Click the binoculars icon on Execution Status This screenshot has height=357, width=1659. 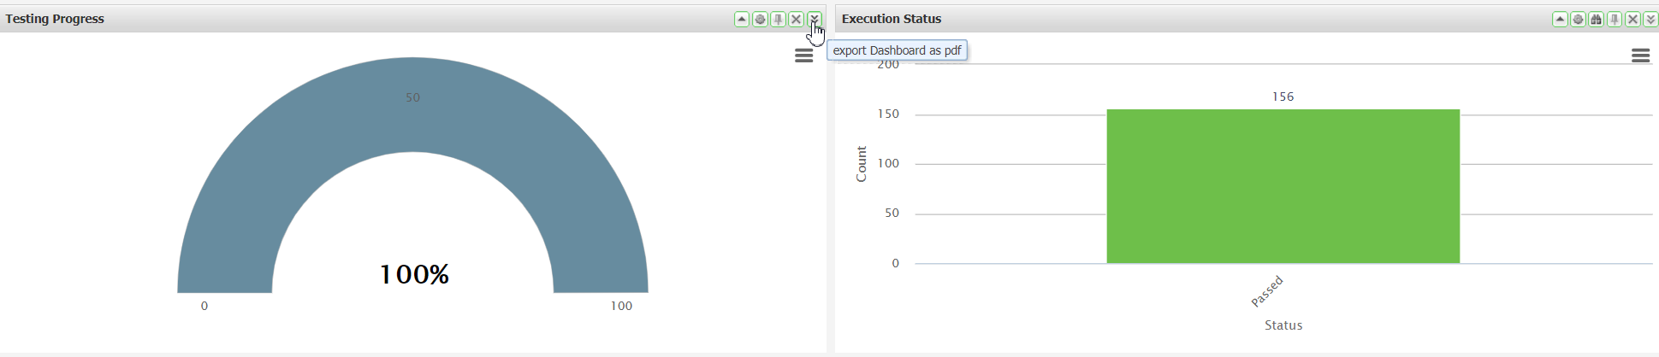coord(1596,19)
